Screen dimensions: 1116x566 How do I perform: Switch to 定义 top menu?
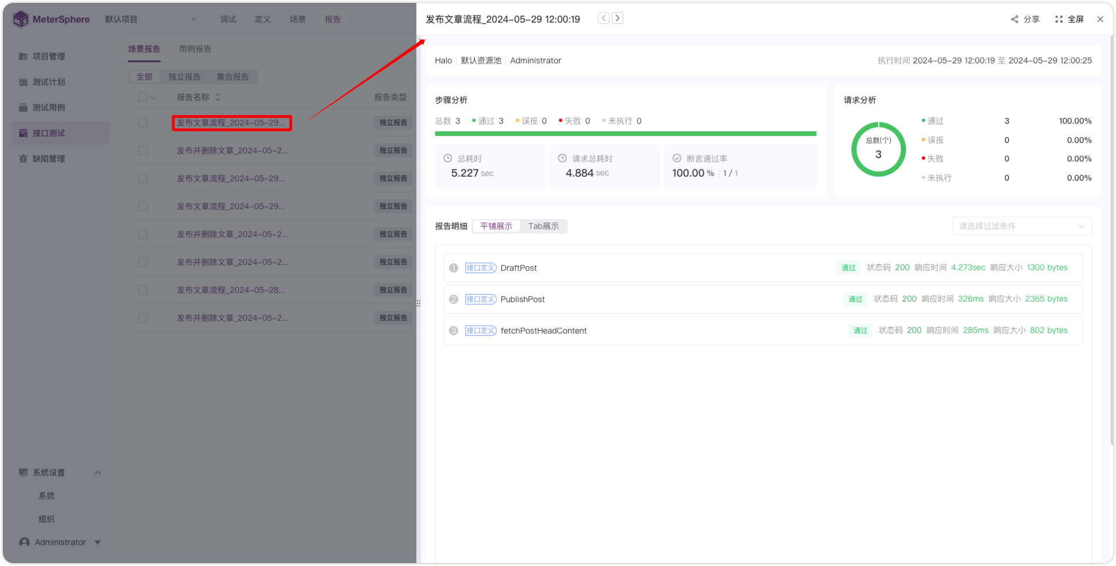coord(263,19)
